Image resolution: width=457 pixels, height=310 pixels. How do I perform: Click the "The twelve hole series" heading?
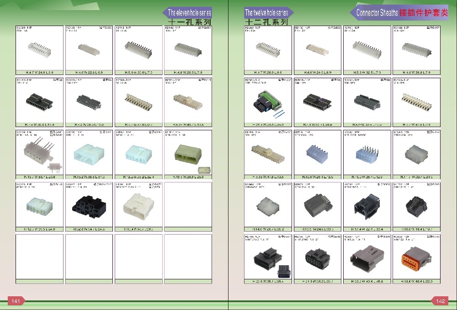pyautogui.click(x=266, y=12)
